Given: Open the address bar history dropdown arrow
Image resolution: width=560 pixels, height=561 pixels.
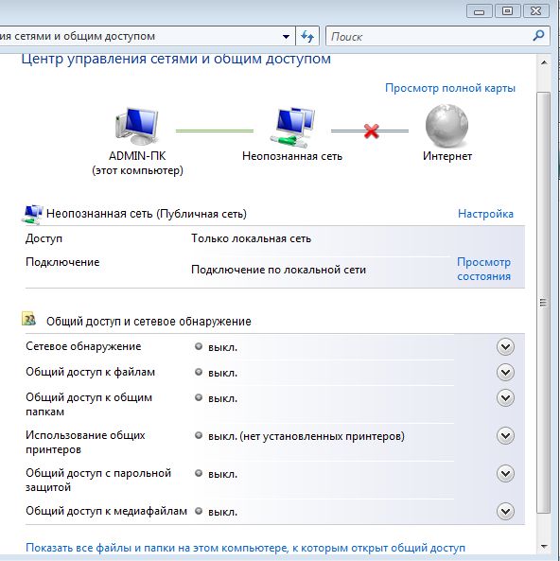Looking at the screenshot, I should (x=286, y=37).
